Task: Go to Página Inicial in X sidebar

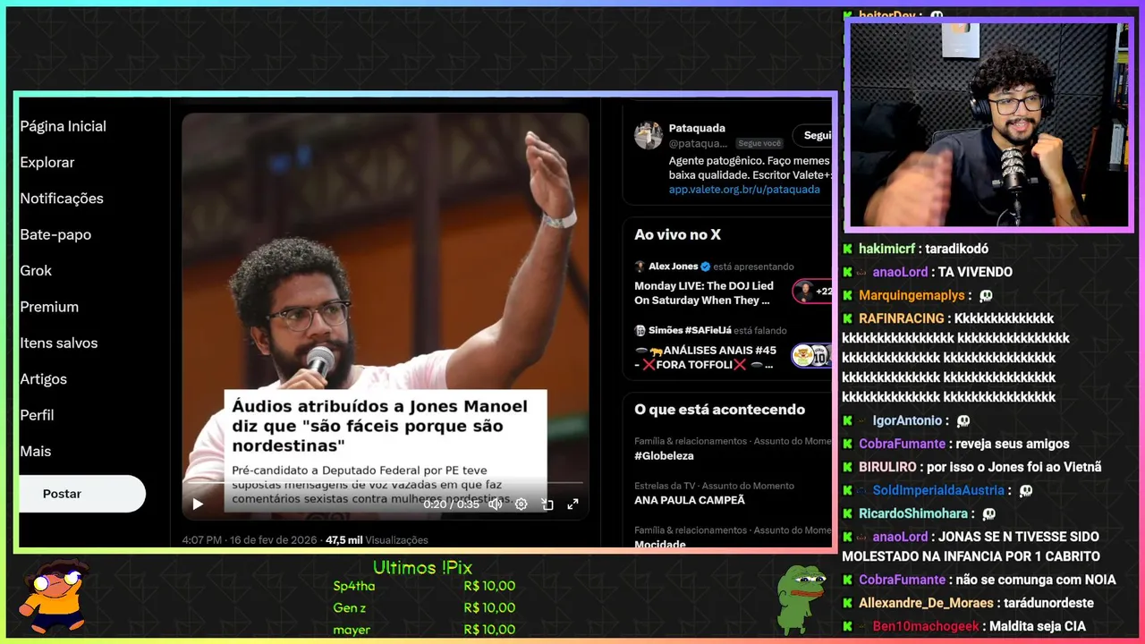Action: click(x=63, y=126)
